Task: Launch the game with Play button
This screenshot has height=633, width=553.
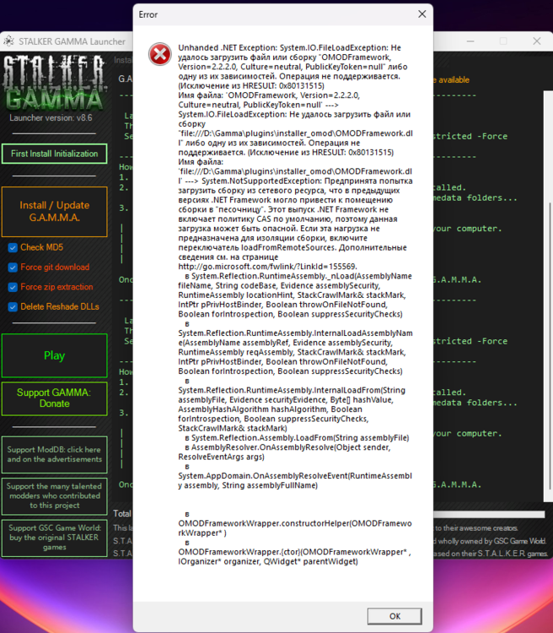Action: tap(55, 355)
